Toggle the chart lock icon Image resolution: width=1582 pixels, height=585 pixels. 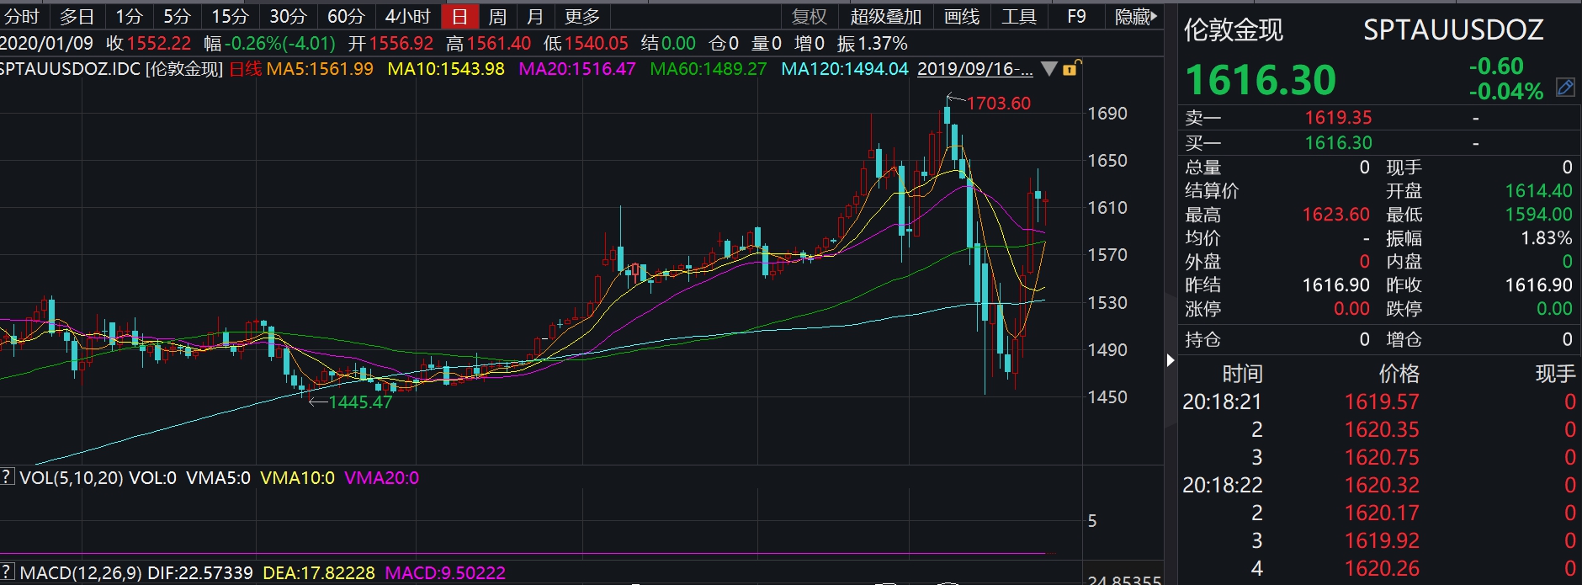click(1070, 68)
